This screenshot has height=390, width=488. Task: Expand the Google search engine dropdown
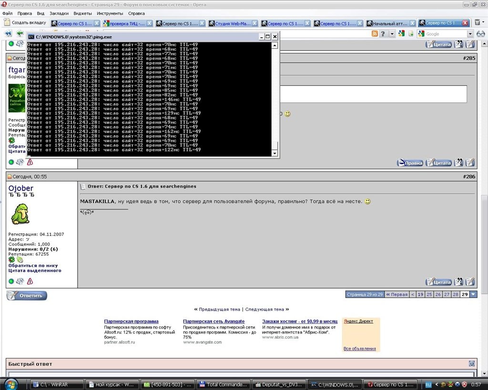[470, 34]
